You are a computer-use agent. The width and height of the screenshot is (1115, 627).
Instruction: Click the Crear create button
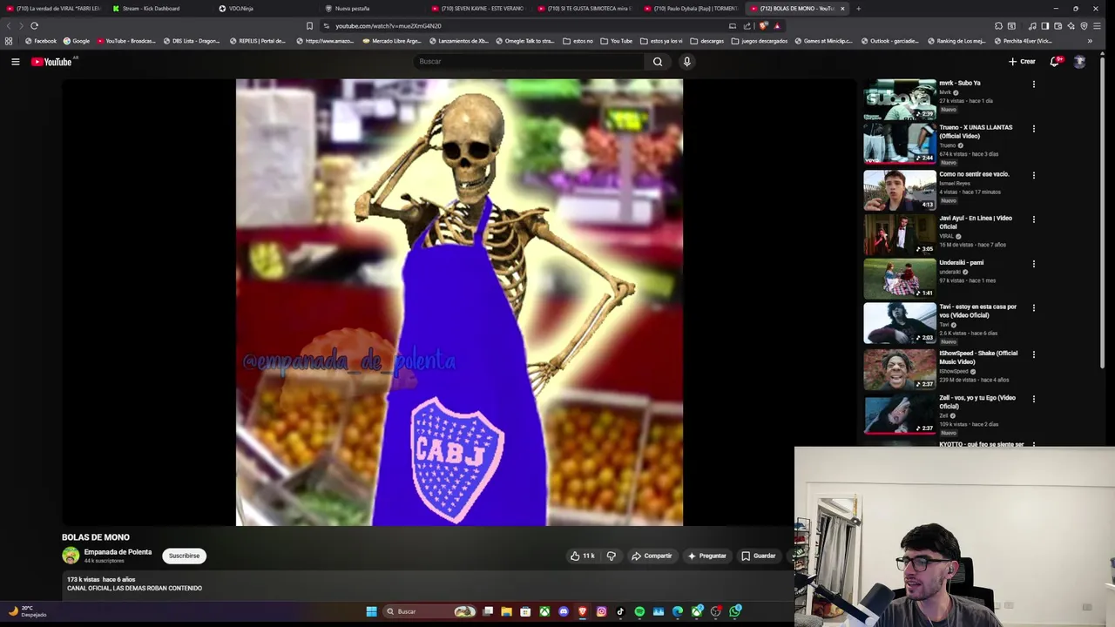coord(1022,62)
